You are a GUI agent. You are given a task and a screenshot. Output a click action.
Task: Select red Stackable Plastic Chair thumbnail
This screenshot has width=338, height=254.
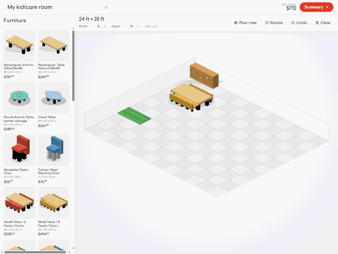(x=19, y=151)
